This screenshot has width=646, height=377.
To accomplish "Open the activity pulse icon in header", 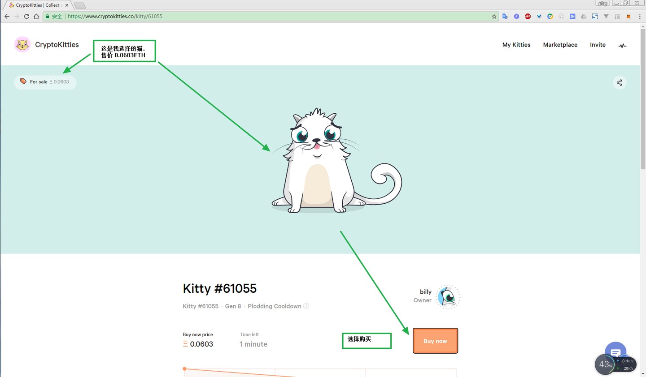I will point(622,45).
